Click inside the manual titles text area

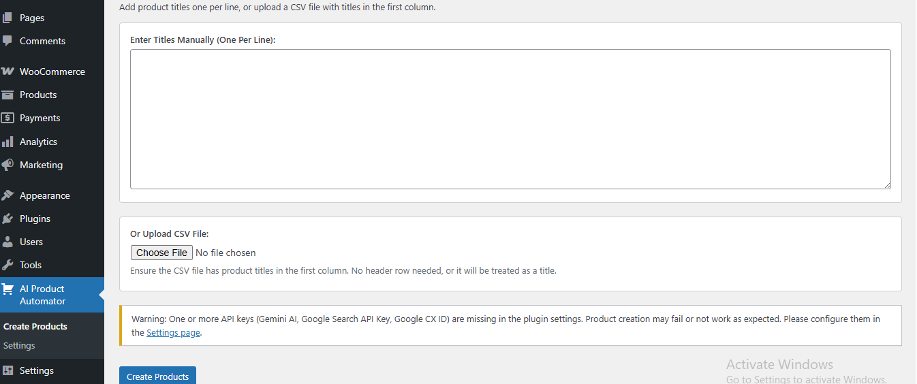510,119
